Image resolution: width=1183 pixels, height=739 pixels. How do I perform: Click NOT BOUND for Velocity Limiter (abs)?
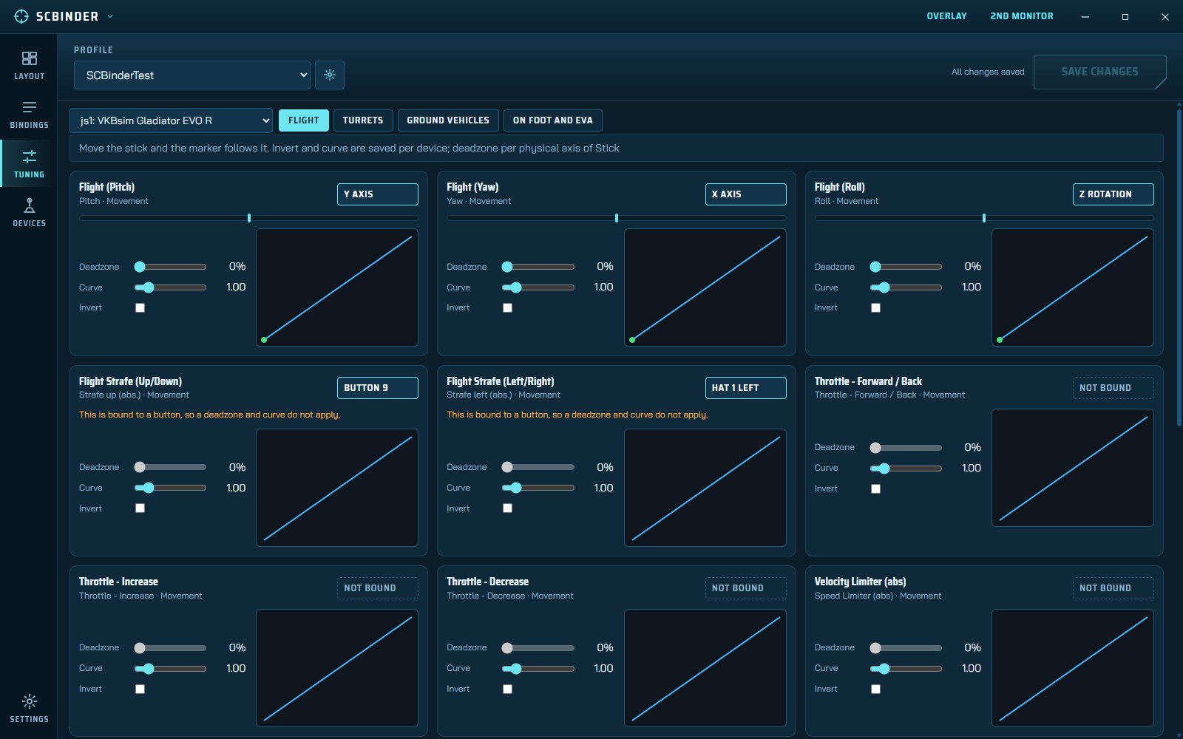(1113, 588)
